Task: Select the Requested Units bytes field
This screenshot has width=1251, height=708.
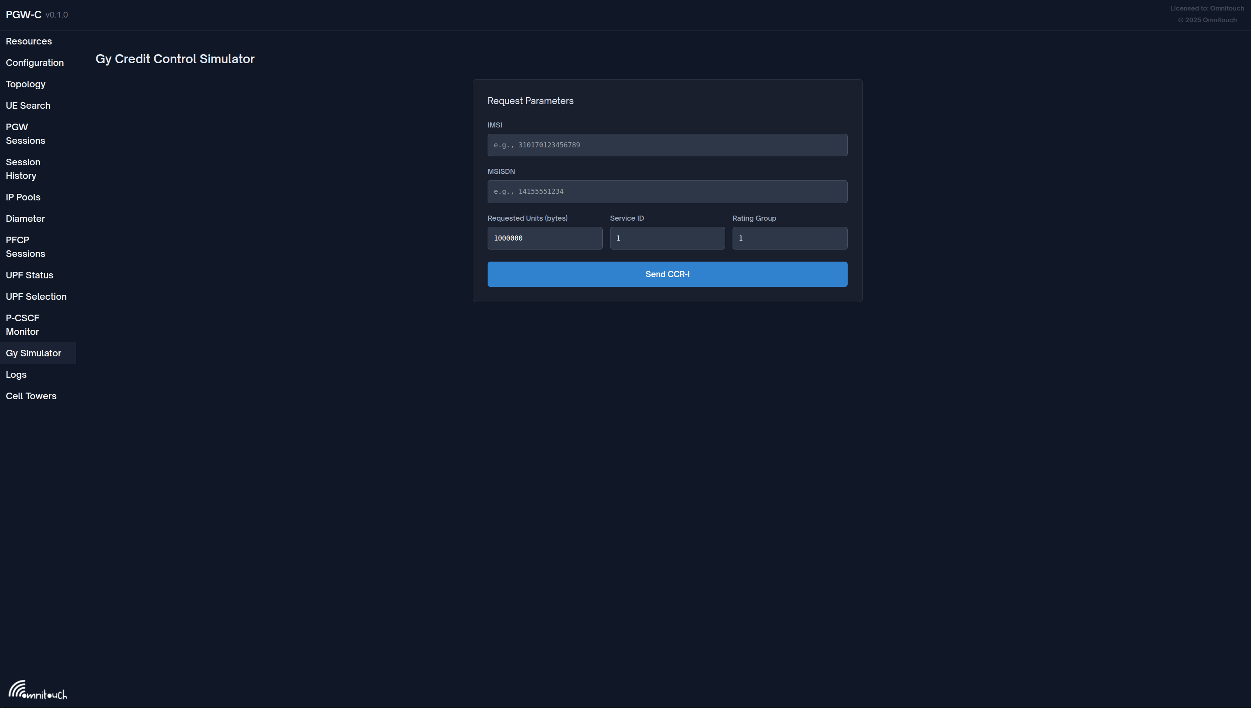Action: coord(544,238)
